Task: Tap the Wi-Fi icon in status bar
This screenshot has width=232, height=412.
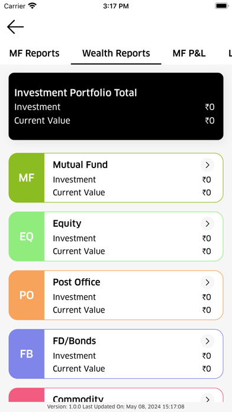Action: (33, 6)
